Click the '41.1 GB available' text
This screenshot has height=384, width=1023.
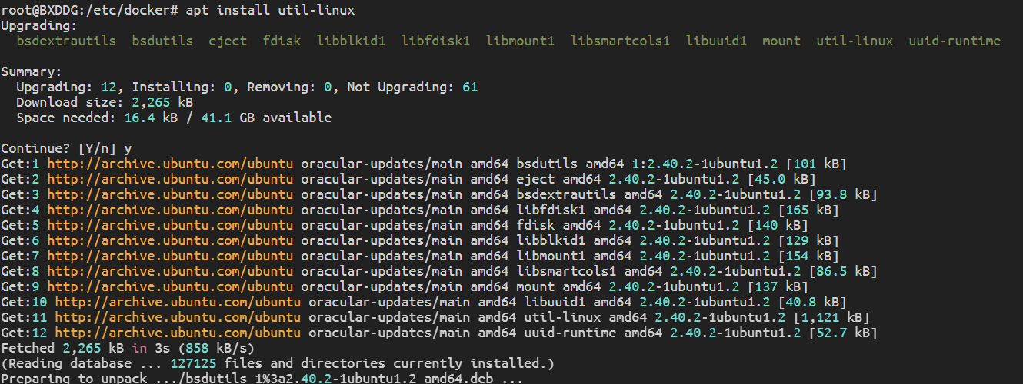(266, 118)
